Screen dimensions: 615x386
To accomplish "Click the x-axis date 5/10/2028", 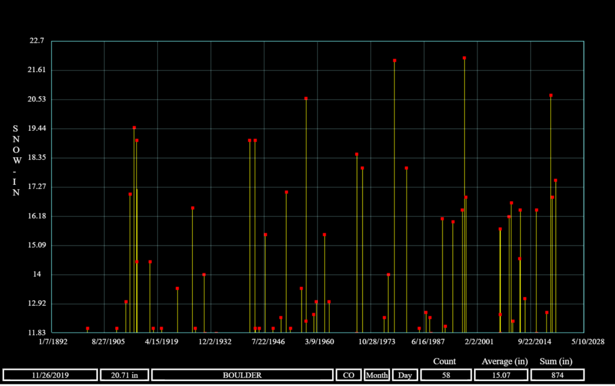I will tap(588, 342).
